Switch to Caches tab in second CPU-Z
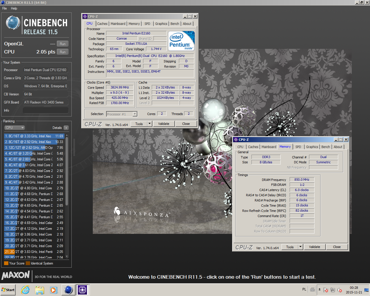 [253, 147]
